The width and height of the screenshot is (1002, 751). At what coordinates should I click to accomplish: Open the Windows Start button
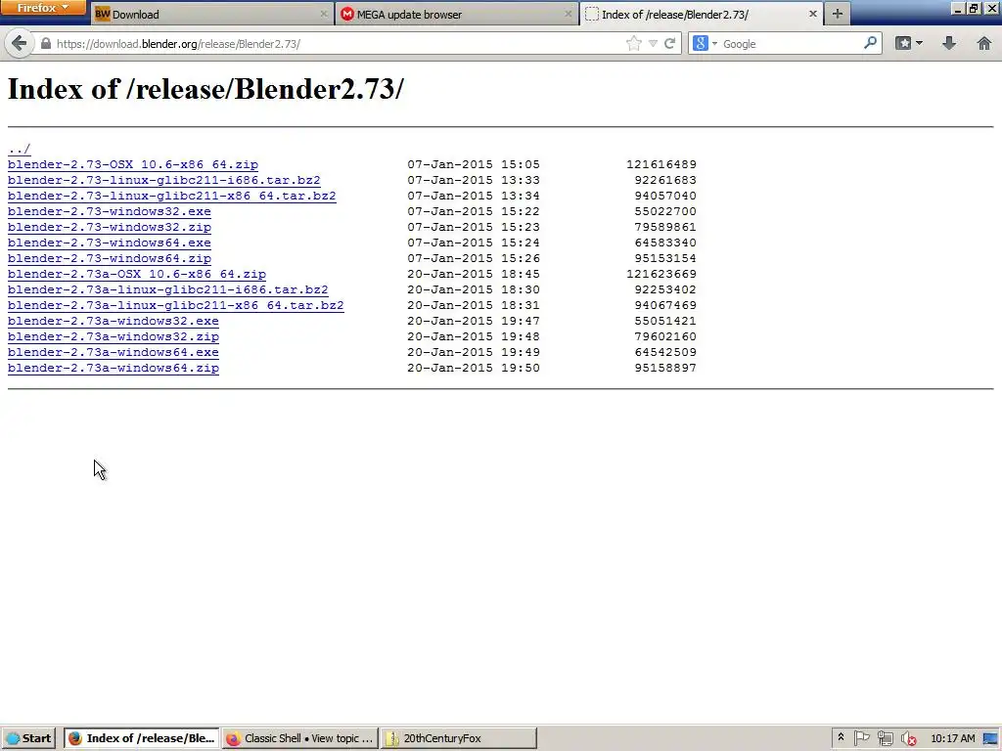pyautogui.click(x=28, y=738)
